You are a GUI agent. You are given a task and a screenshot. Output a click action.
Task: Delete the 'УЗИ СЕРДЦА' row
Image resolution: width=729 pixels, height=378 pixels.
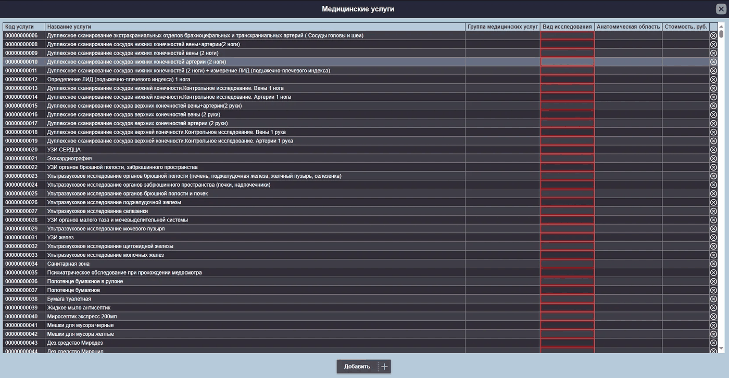pyautogui.click(x=713, y=150)
